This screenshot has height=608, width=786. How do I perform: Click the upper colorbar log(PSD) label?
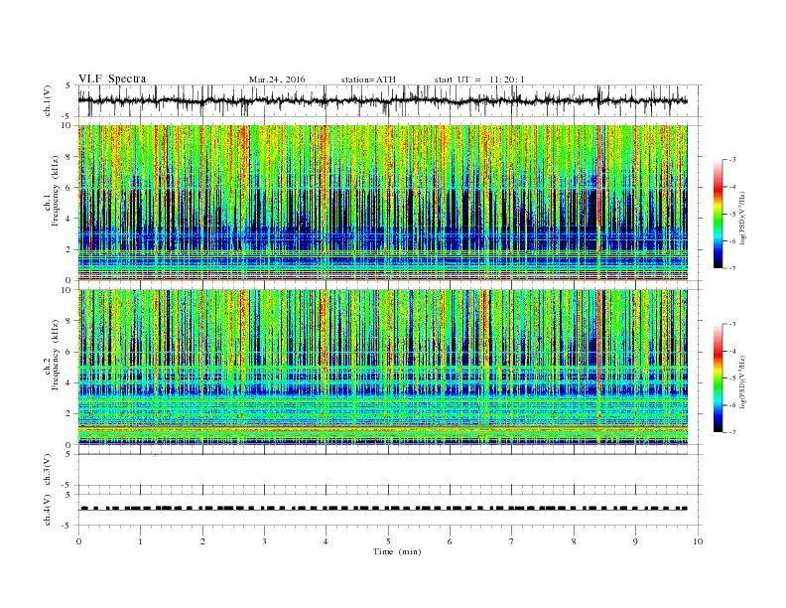click(x=742, y=218)
